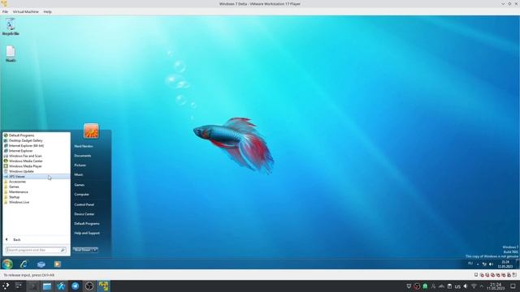Screen dimensions: 520x292
Task: Open Device Center from Start menu
Action: tap(84, 214)
